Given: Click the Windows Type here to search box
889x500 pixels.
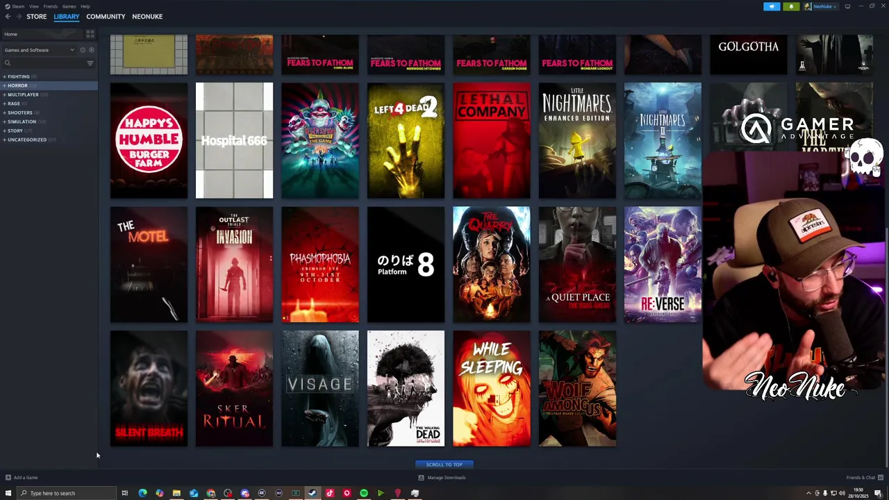Looking at the screenshot, I should (66, 493).
